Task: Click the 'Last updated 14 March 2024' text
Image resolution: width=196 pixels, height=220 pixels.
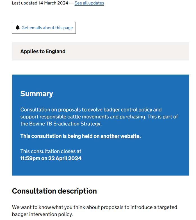Action: (40, 3)
